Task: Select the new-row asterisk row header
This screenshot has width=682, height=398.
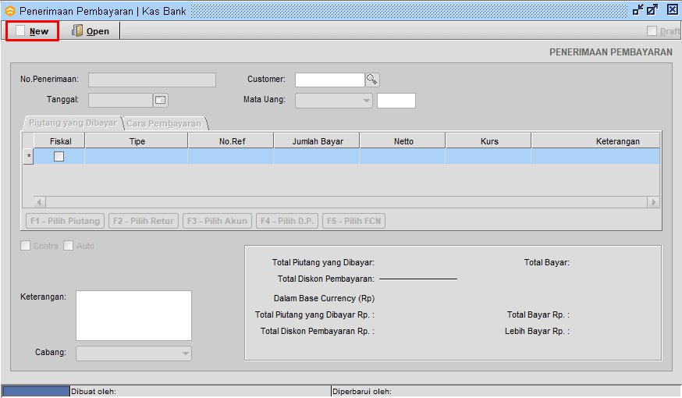Action: pyautogui.click(x=28, y=156)
